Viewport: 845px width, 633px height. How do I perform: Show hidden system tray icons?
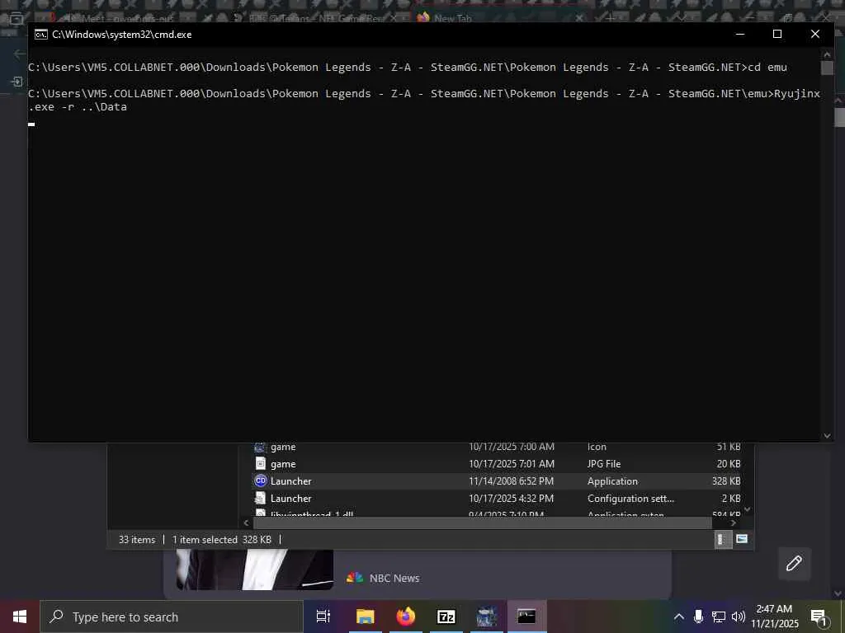(x=679, y=617)
